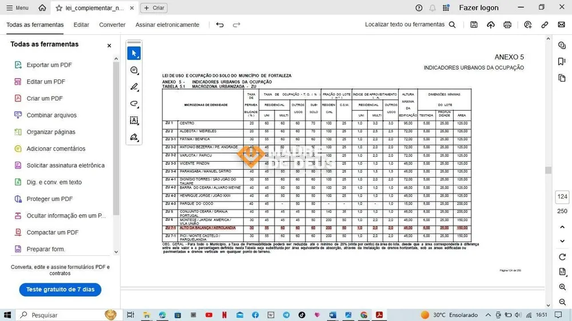Select the arrow selection tool
572x321 pixels.
click(x=134, y=53)
